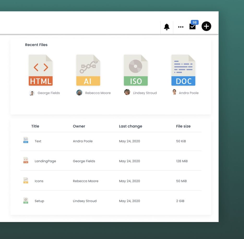The height and width of the screenshot is (239, 244).
Task: Click Lindsey Stroud's avatar under ISO file
Action: pos(127,92)
